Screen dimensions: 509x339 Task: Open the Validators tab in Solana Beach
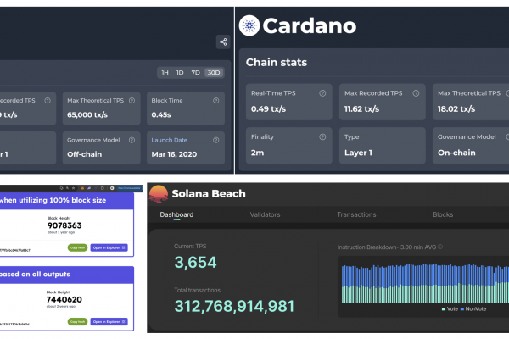[x=265, y=214]
